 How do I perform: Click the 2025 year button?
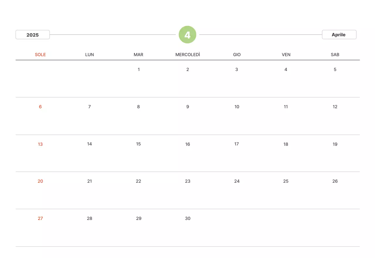click(33, 35)
